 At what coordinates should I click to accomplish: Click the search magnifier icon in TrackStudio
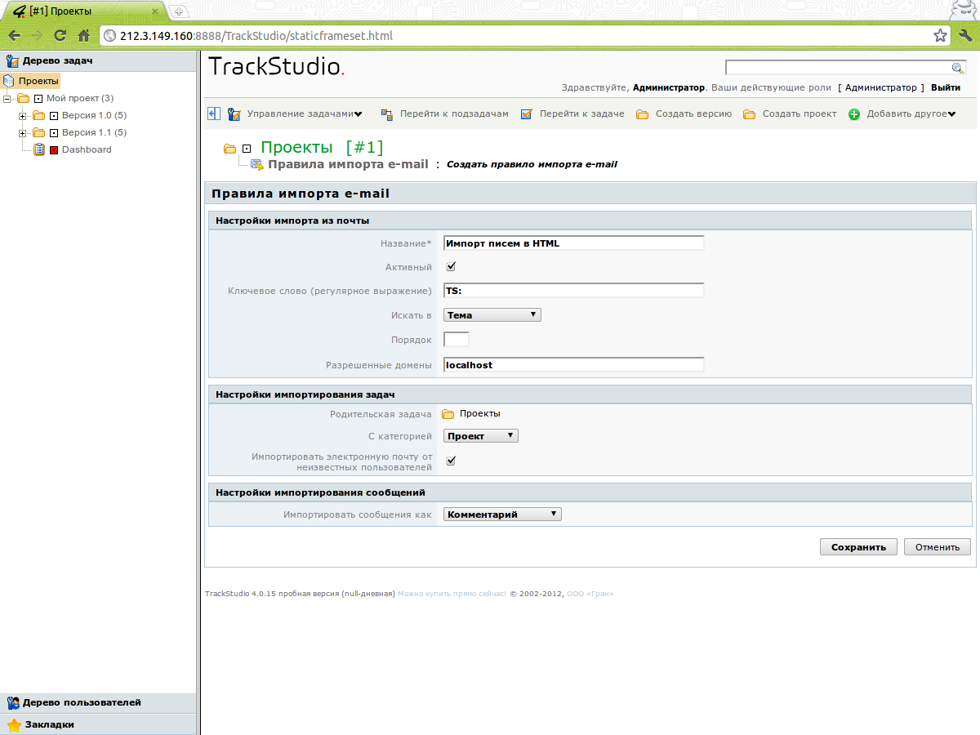coord(958,68)
